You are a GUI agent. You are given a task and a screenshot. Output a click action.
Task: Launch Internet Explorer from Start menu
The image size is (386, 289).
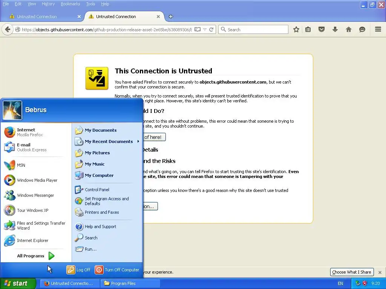(x=36, y=240)
